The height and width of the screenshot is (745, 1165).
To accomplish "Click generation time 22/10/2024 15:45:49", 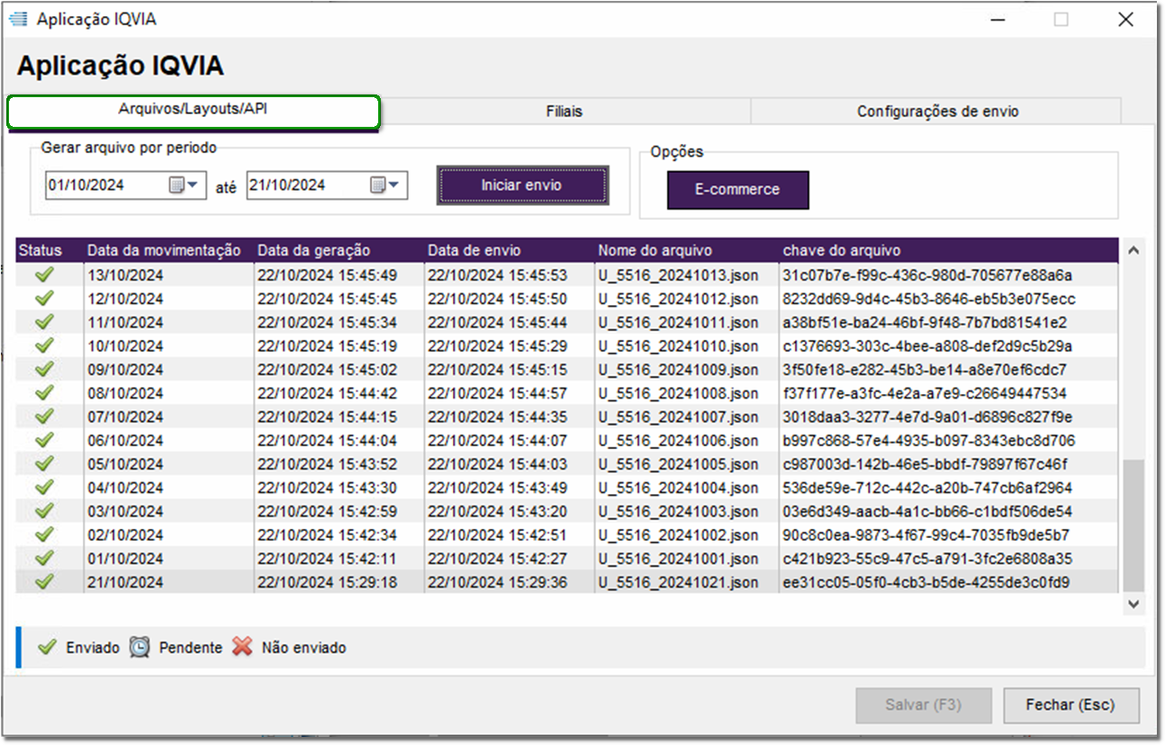I will point(327,274).
